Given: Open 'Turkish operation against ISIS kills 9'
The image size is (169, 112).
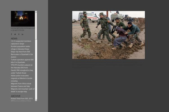Looking at the screenshot, I should coord(22,61).
